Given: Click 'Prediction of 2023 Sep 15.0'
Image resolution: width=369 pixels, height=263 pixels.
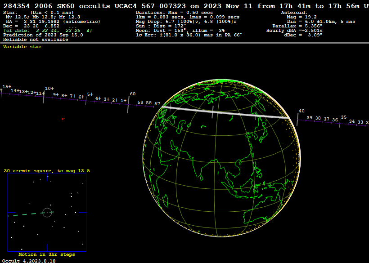Looking at the screenshot, I should click(43, 35).
